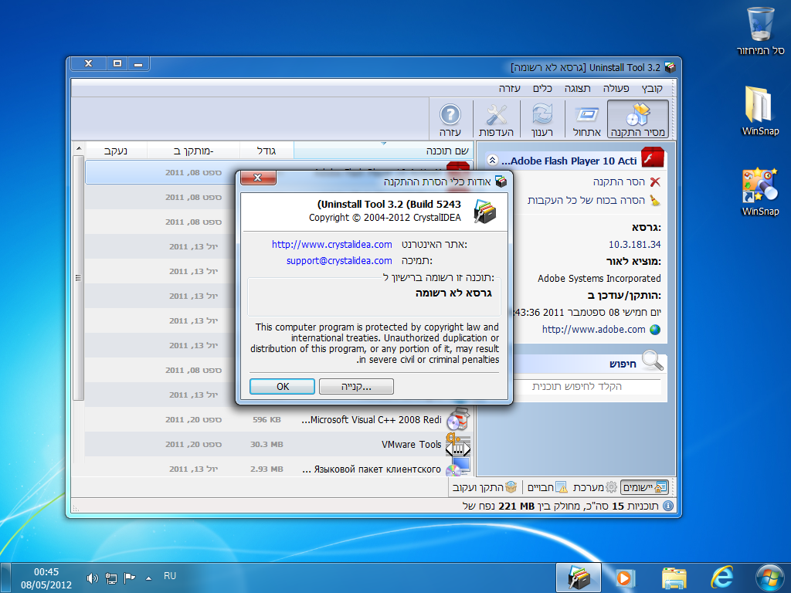Click the network tray icon
Viewport: 791px width, 593px height.
pos(111,578)
